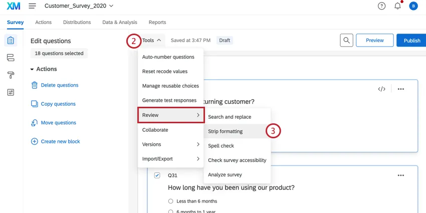Open the hamburger navigation menu
Viewport: 426px width, 213px height.
[x=32, y=6]
